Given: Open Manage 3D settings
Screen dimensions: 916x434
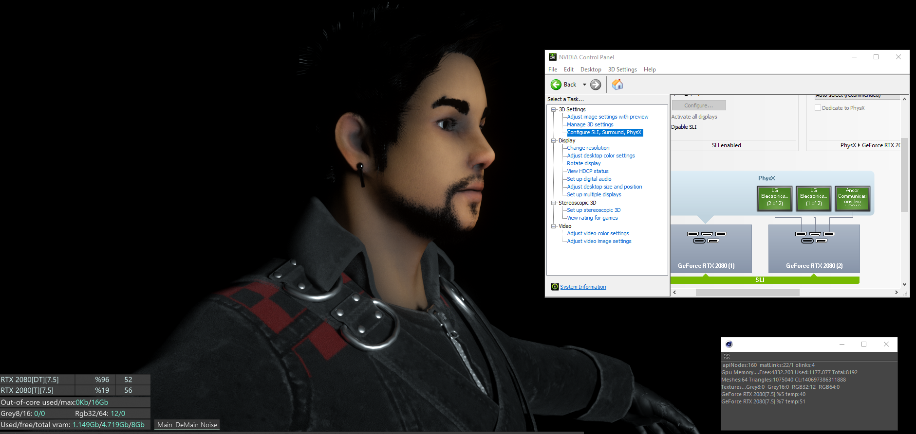Looking at the screenshot, I should click(590, 124).
